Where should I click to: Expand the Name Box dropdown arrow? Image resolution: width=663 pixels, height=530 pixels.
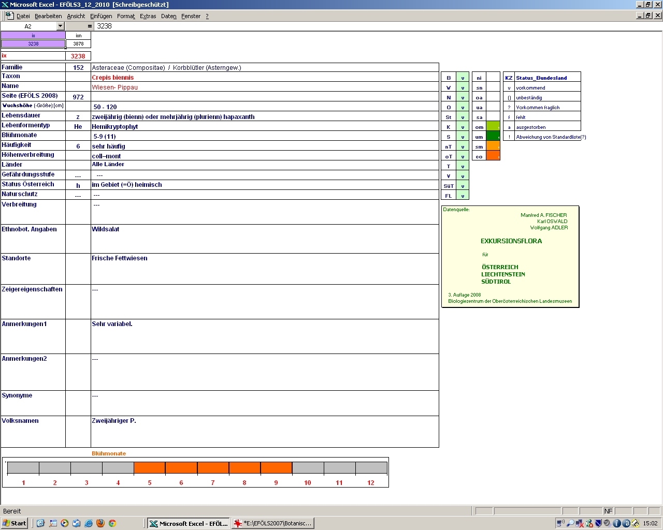60,26
